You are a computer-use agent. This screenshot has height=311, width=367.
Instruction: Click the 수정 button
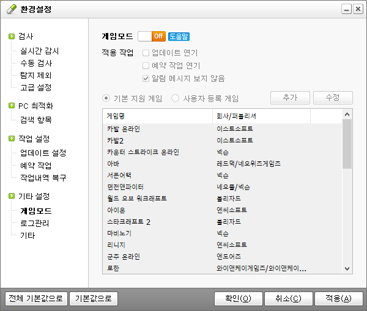coord(333,98)
